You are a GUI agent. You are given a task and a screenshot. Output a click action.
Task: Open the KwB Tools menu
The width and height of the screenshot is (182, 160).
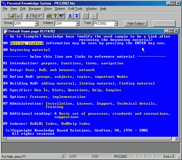coord(76,9)
